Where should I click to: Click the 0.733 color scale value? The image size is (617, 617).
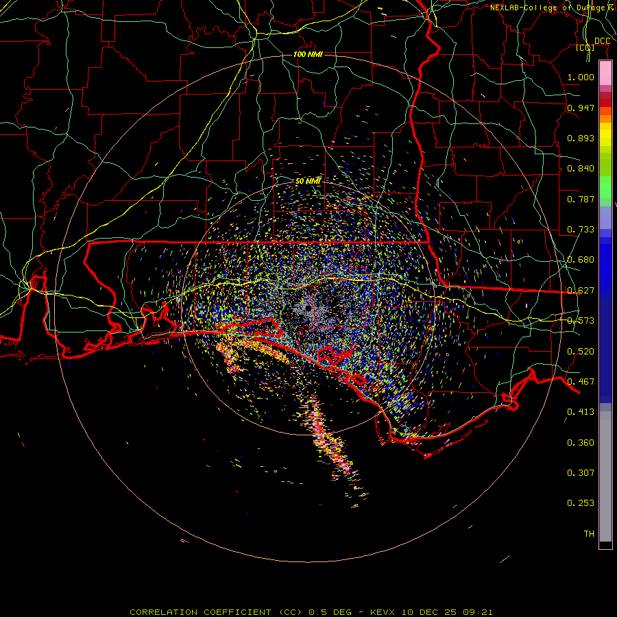(581, 230)
